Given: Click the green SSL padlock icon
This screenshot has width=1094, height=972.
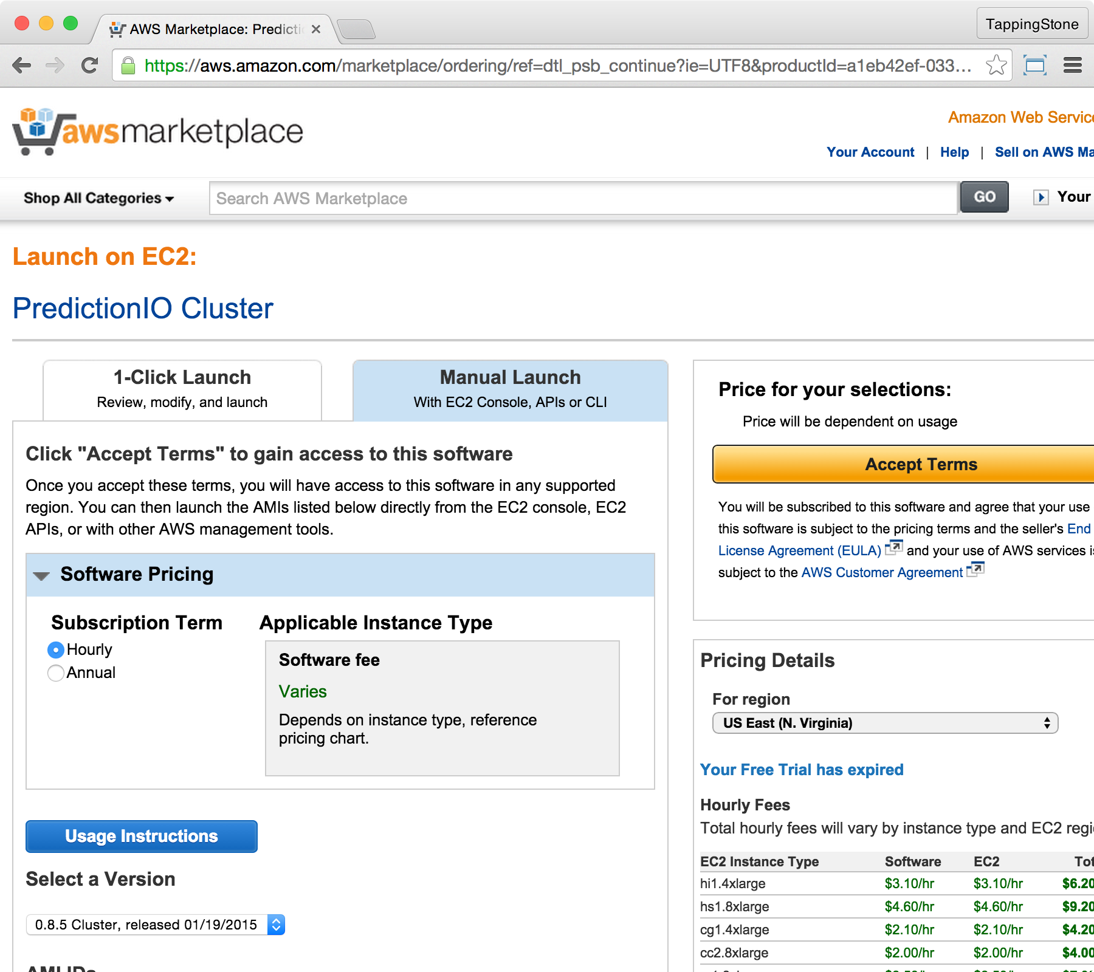Looking at the screenshot, I should tap(128, 66).
